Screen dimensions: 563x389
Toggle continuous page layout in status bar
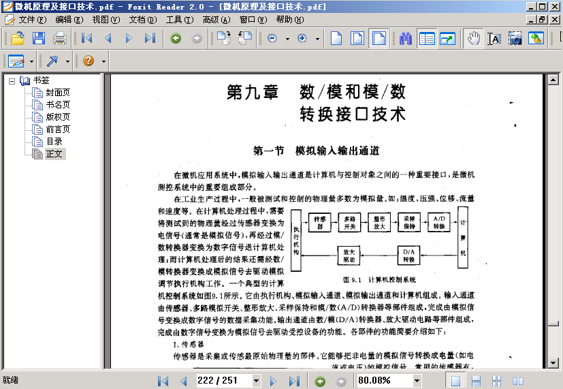[x=476, y=381]
